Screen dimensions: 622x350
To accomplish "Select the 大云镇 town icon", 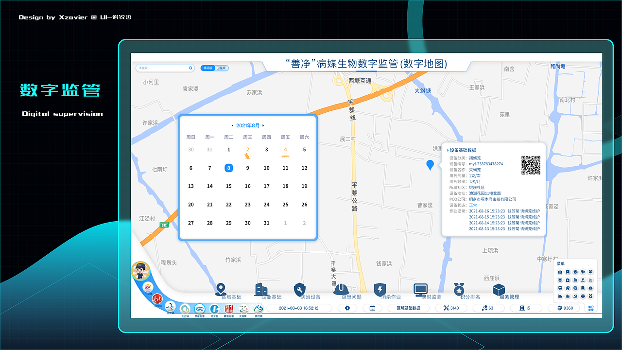I will (x=185, y=308).
